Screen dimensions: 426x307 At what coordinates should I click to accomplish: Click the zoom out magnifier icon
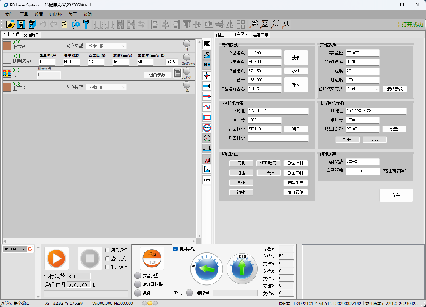(276, 24)
